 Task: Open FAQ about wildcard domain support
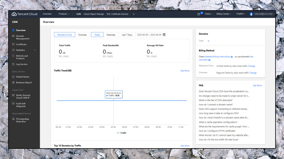(223, 109)
